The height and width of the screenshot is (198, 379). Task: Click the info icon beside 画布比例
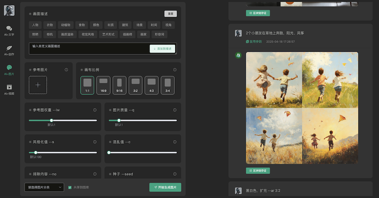[175, 70]
